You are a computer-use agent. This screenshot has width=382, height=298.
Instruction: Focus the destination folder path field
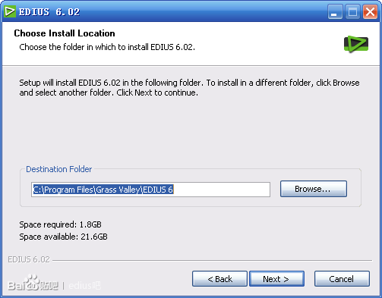coord(150,190)
